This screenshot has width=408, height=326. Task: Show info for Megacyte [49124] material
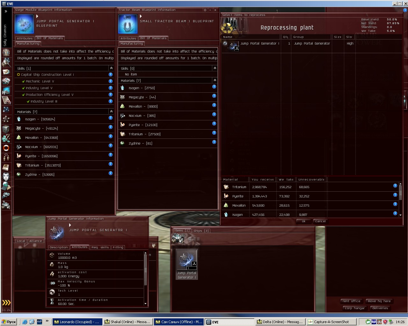(111, 127)
